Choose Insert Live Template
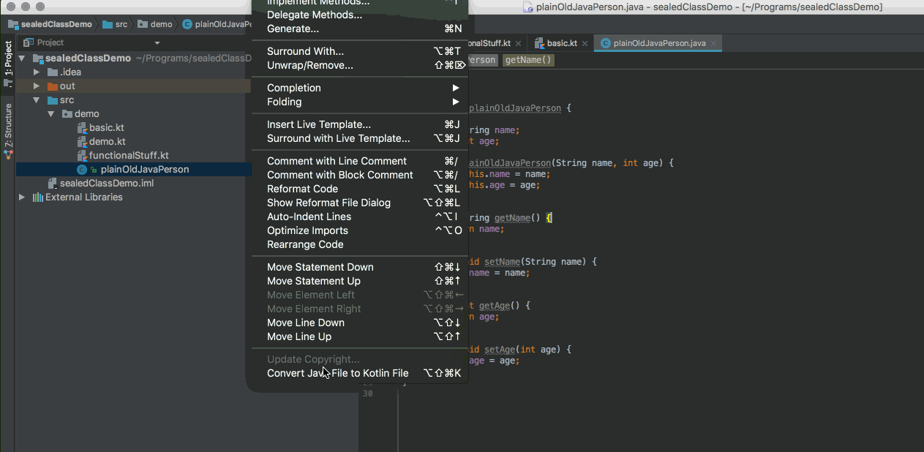Screen dimensions: 924x452 359,124
